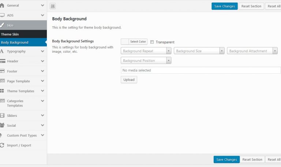Toggle the Transparent checkbox
Viewport: 281px width, 167px height.
(x=152, y=42)
